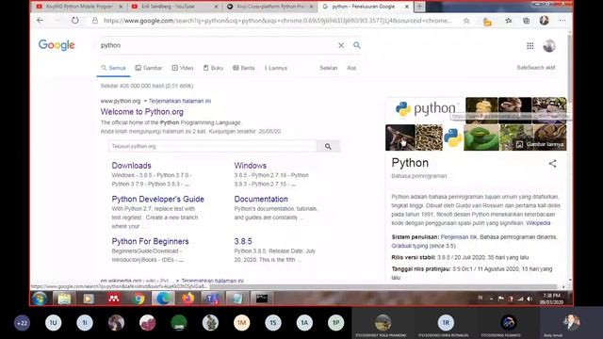Select the 1R participant tile

coord(446,322)
